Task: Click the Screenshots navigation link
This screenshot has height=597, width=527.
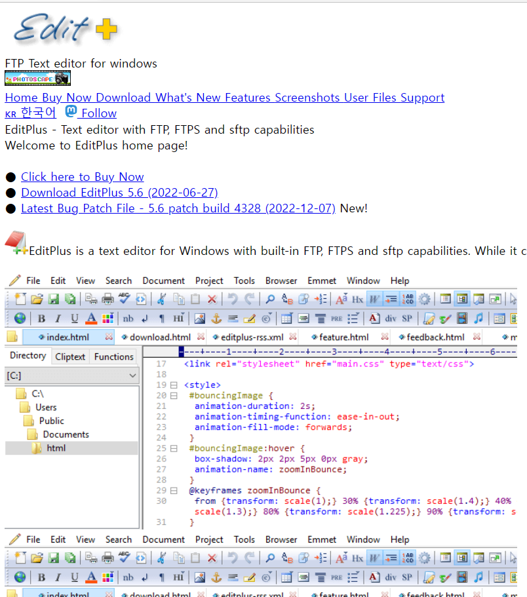Action: (x=307, y=98)
